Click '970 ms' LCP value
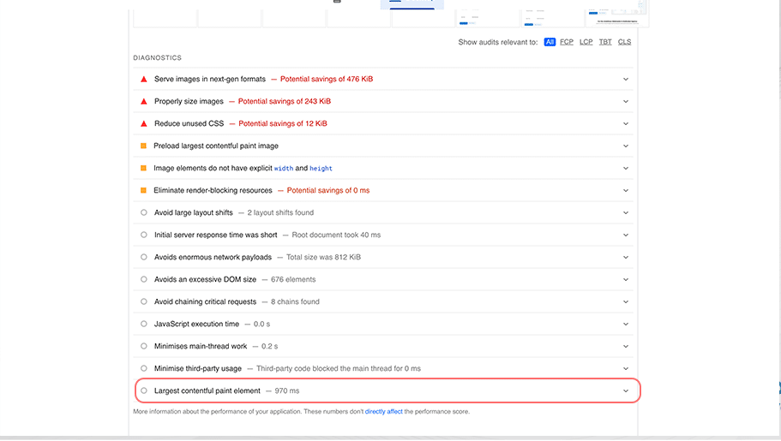 [x=287, y=390]
